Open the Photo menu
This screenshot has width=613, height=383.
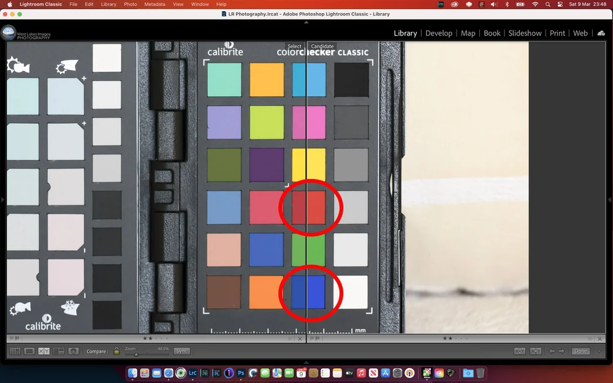tap(130, 4)
